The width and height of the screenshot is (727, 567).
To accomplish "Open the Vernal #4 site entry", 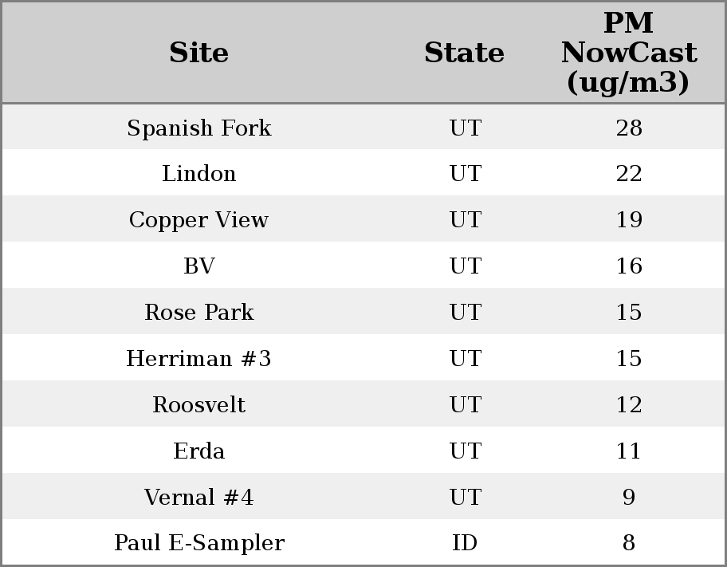I will (x=198, y=498).
